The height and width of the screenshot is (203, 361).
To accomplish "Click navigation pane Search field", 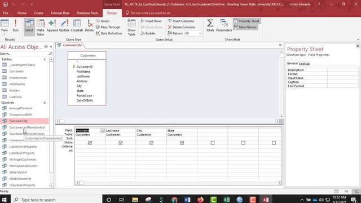I will click(x=24, y=54).
